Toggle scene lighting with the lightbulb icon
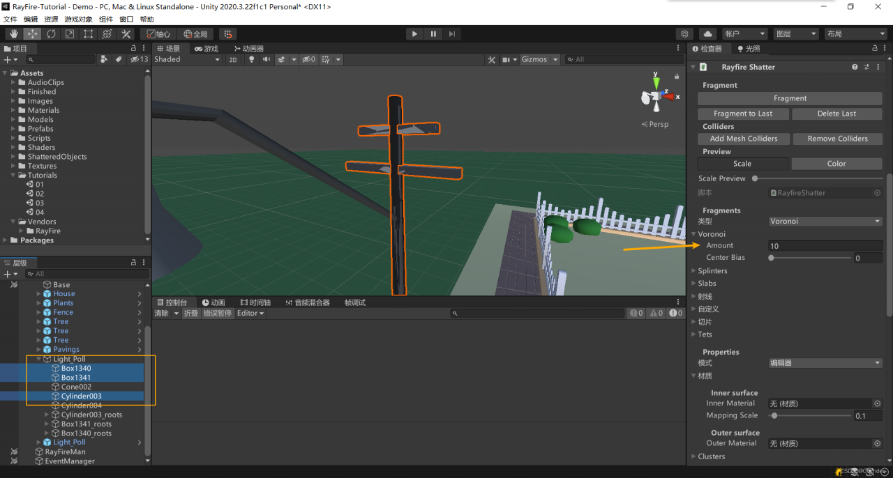 (250, 60)
